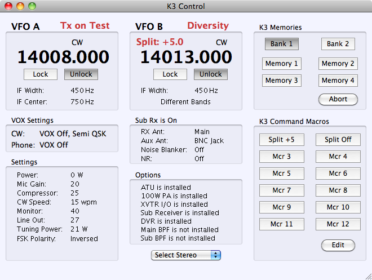Run the Split Off macro
The image size is (372, 280).
338,140
